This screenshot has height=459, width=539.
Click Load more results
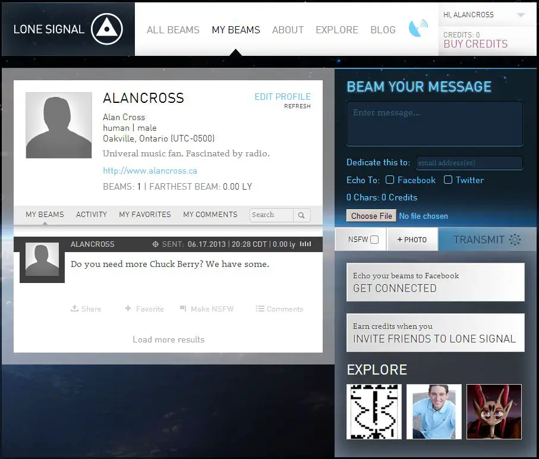(168, 339)
